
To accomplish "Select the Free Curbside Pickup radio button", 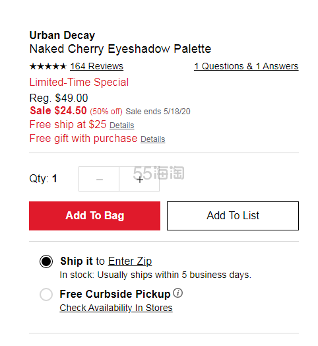I will click(x=46, y=294).
